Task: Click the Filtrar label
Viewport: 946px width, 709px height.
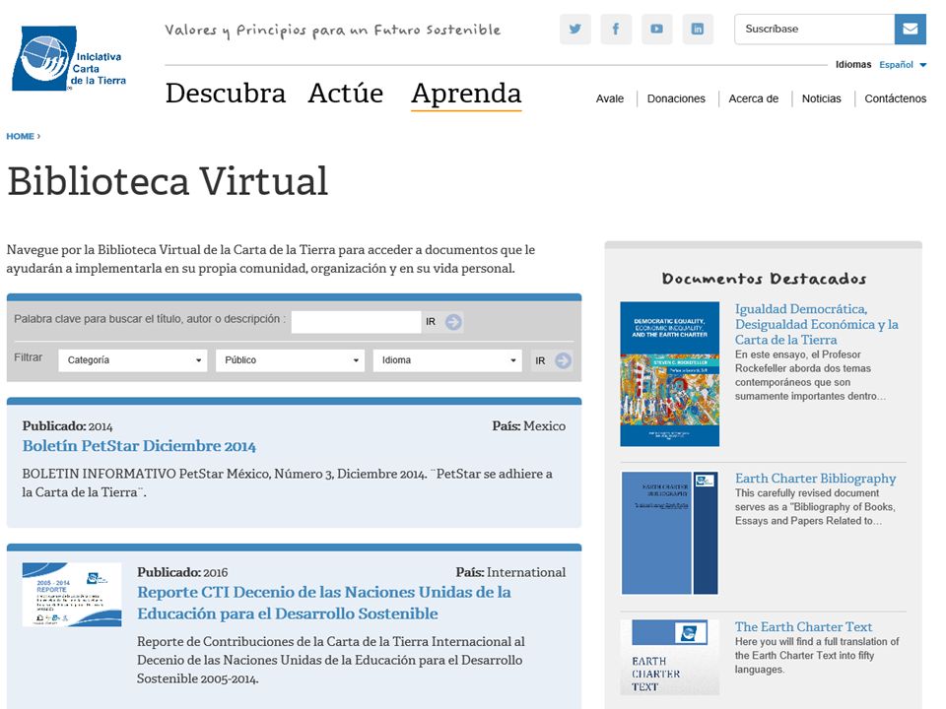Action: pyautogui.click(x=29, y=357)
